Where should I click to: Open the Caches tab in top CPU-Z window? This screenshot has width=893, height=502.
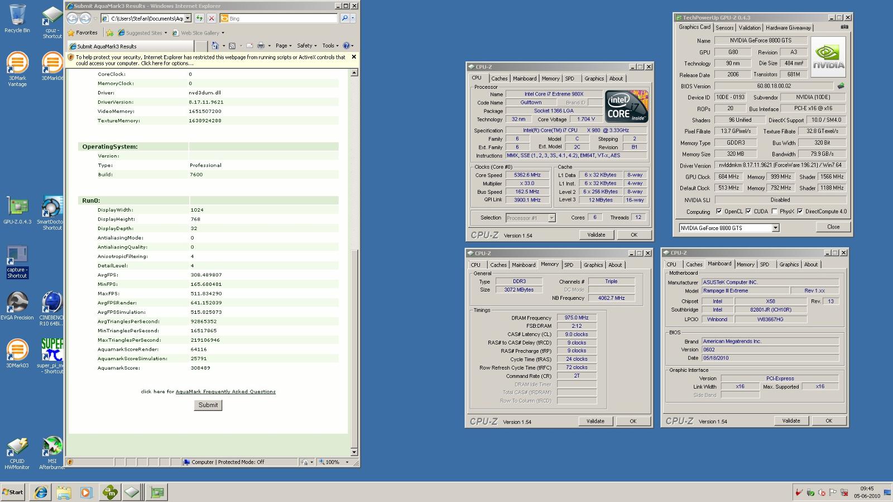click(x=500, y=79)
